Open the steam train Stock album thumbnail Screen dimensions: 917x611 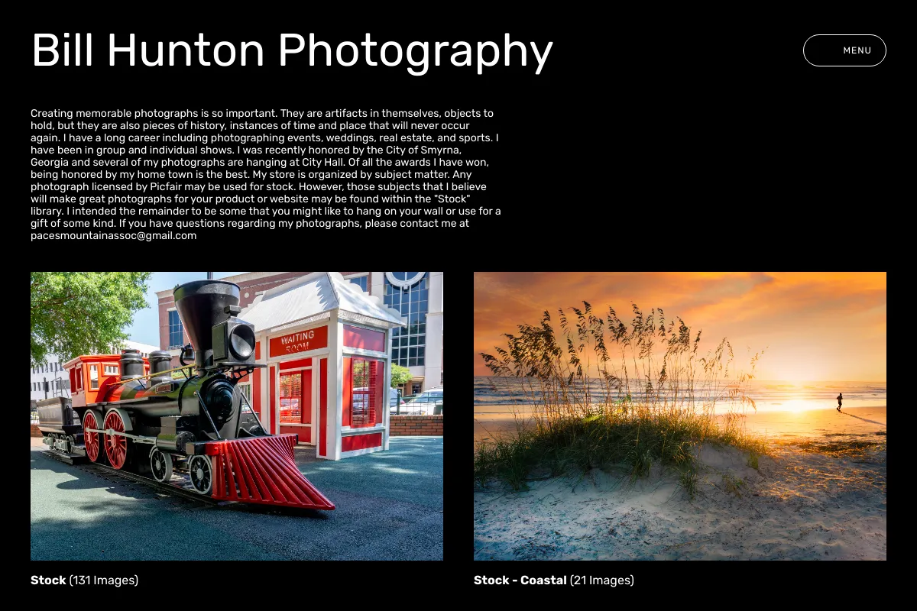[x=237, y=416]
